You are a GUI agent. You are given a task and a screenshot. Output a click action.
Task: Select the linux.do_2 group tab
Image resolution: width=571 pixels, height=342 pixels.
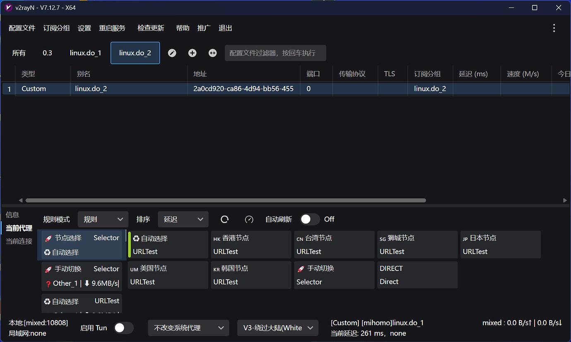click(135, 53)
